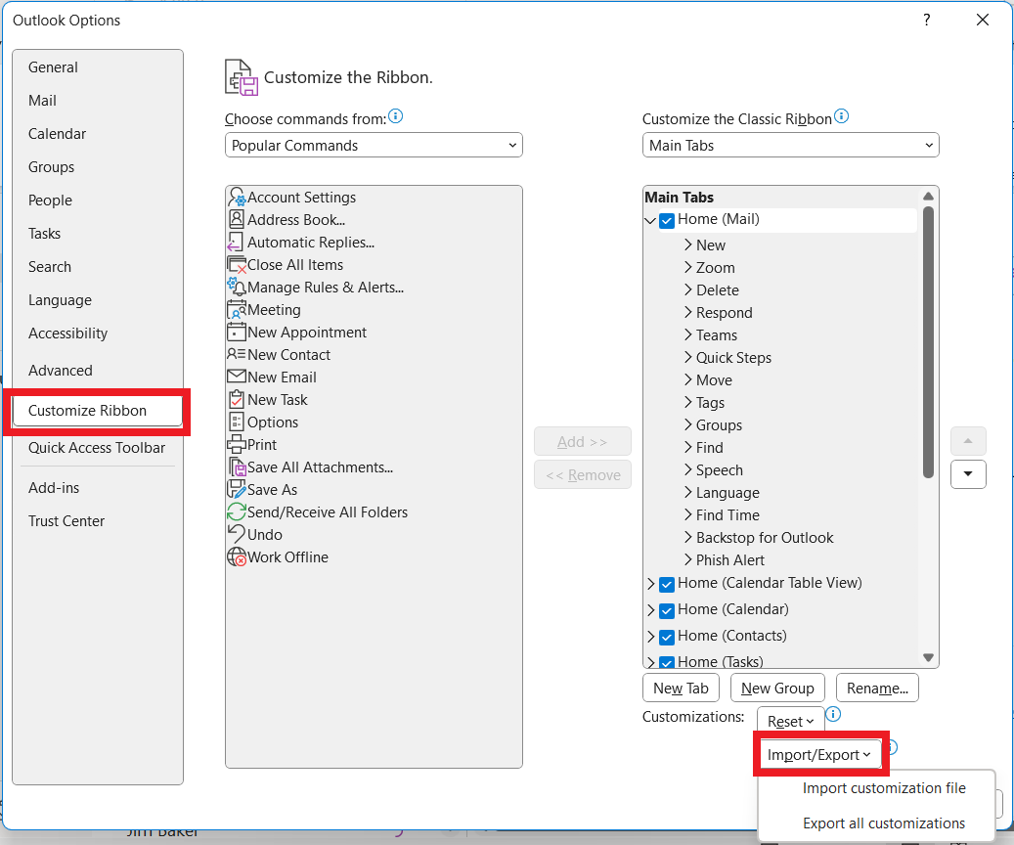The height and width of the screenshot is (845, 1014).
Task: Toggle Home (Calendar Table View) checkbox
Action: click(667, 585)
